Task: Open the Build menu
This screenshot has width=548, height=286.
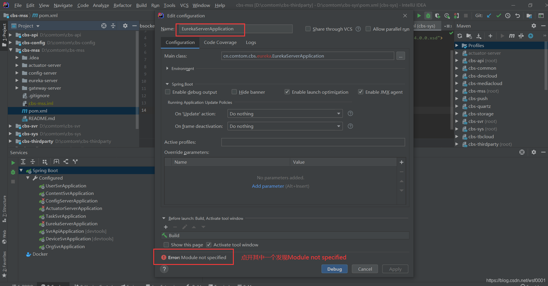Action: click(x=141, y=5)
